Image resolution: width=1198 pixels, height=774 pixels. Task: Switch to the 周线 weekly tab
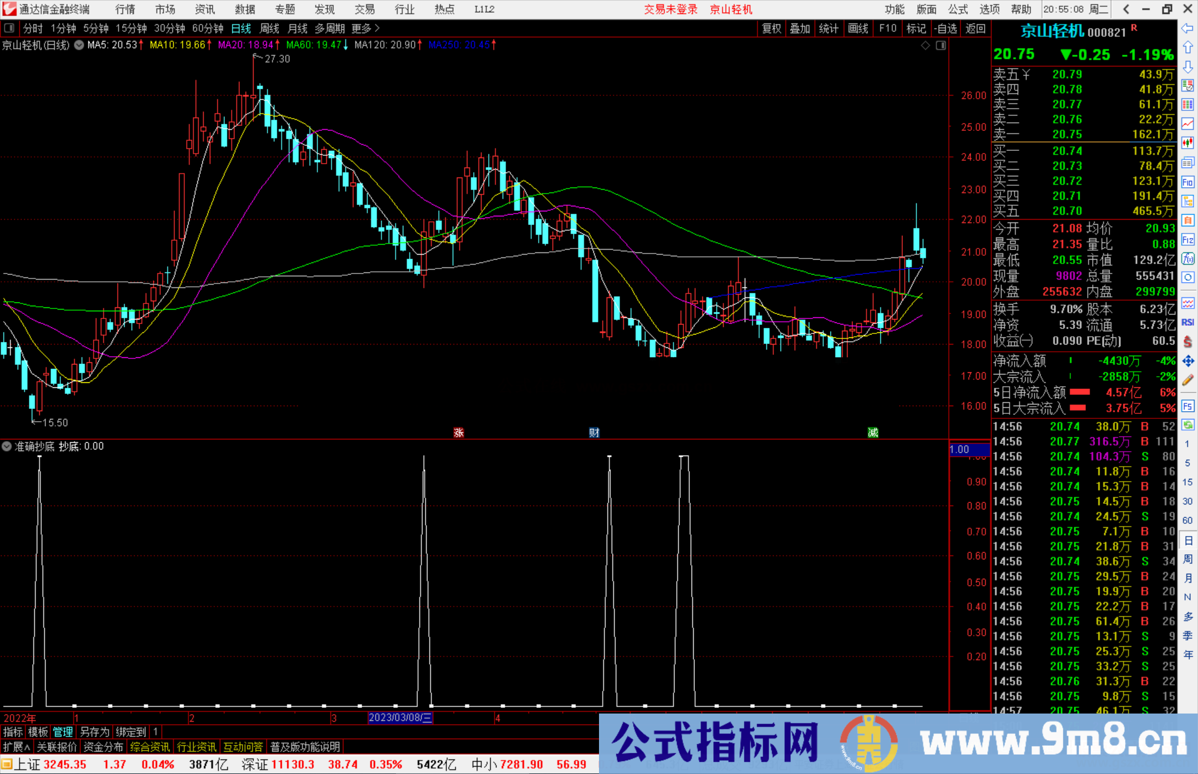point(269,28)
